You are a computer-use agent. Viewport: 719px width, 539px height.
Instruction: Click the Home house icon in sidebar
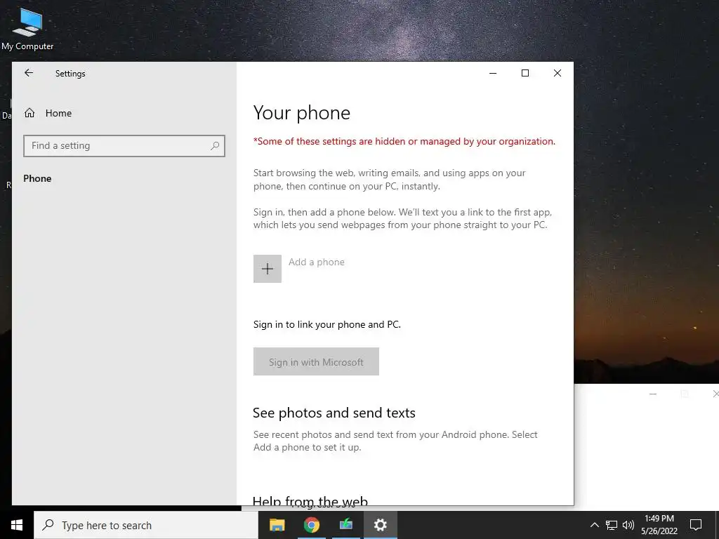pyautogui.click(x=29, y=113)
